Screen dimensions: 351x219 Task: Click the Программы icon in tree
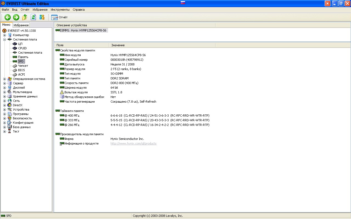pos(10,114)
